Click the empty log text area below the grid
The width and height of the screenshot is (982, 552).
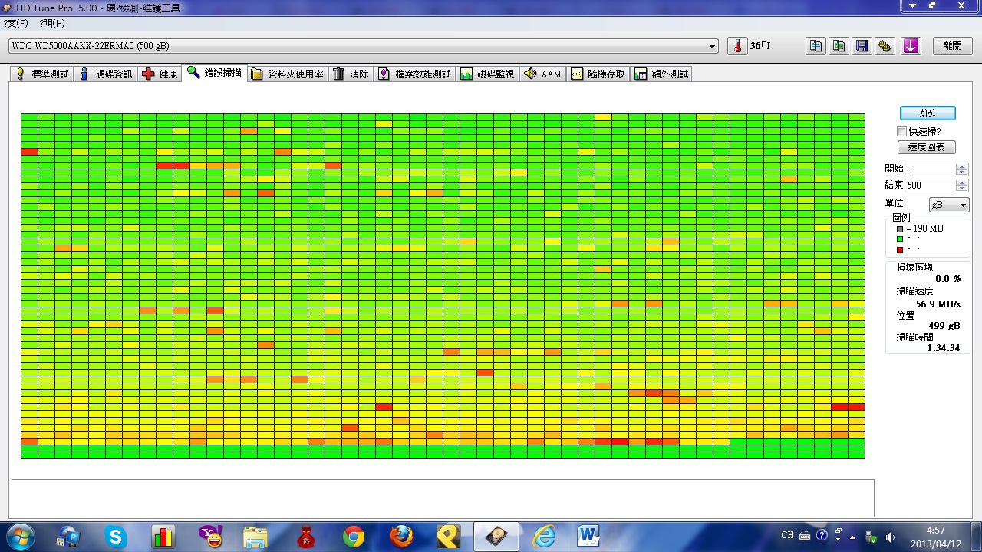click(x=443, y=498)
